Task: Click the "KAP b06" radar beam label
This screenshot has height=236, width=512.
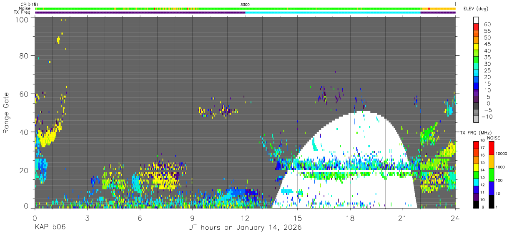Action: [x=50, y=228]
